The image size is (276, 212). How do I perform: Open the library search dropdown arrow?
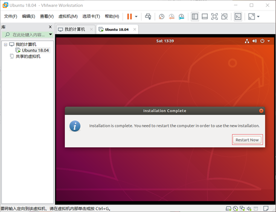tap(50, 34)
